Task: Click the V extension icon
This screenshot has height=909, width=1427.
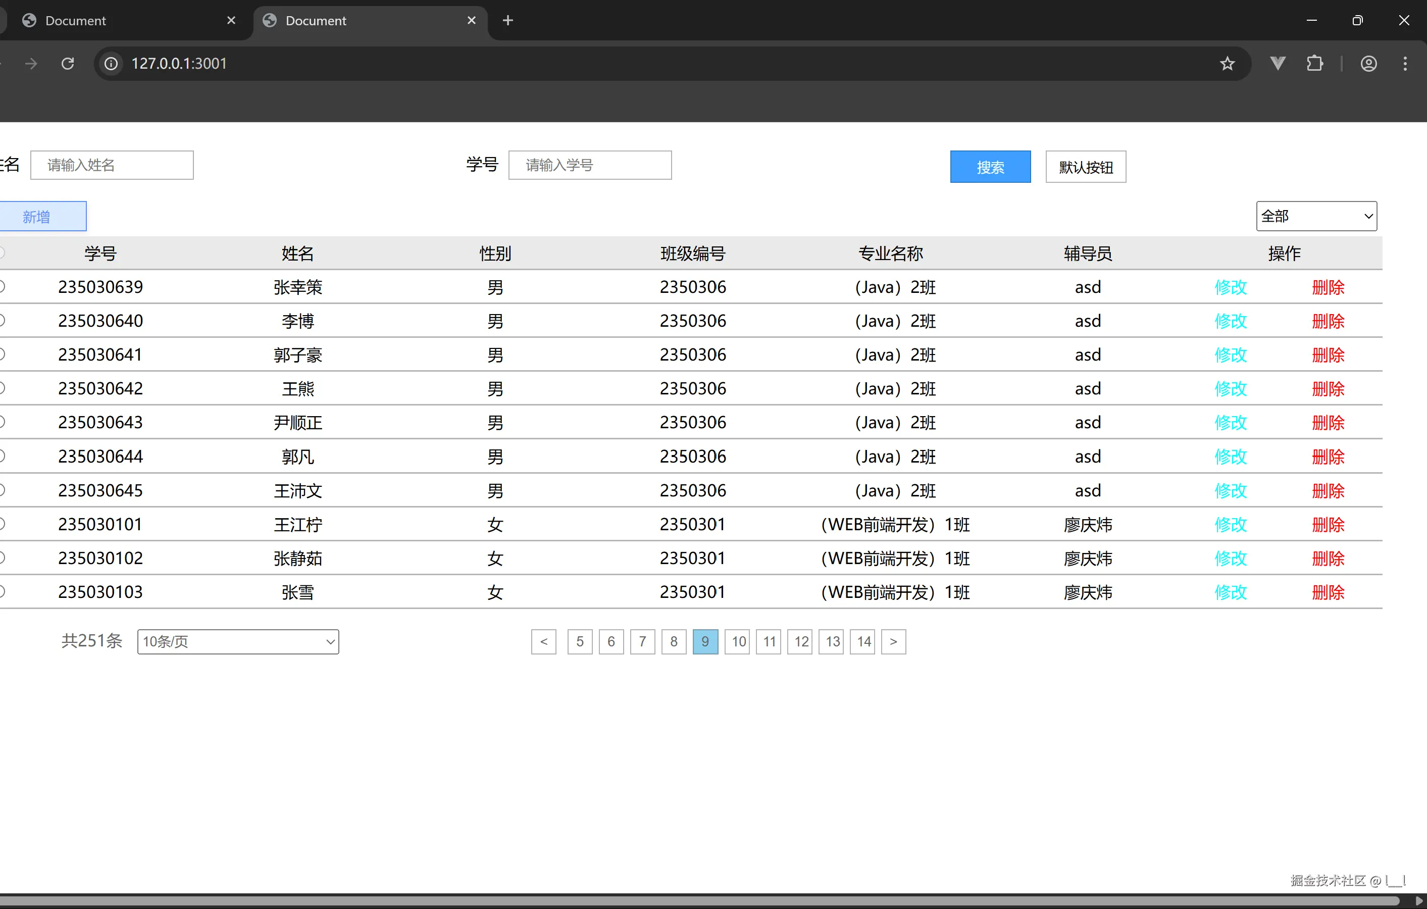Action: (1277, 64)
